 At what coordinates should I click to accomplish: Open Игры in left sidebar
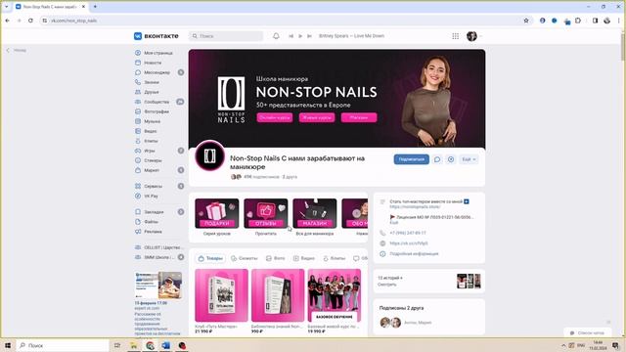[x=150, y=151]
